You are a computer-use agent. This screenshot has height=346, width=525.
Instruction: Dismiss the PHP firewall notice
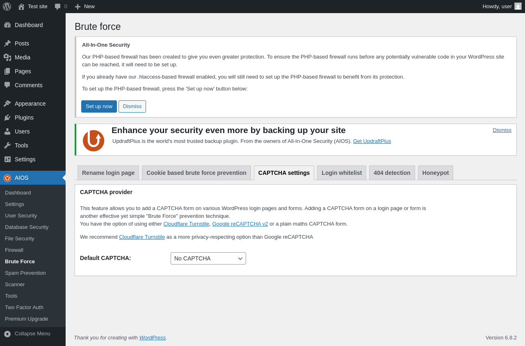[x=132, y=106]
